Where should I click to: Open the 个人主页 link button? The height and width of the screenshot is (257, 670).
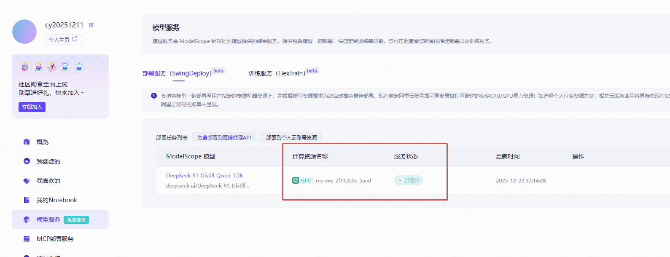[64, 40]
